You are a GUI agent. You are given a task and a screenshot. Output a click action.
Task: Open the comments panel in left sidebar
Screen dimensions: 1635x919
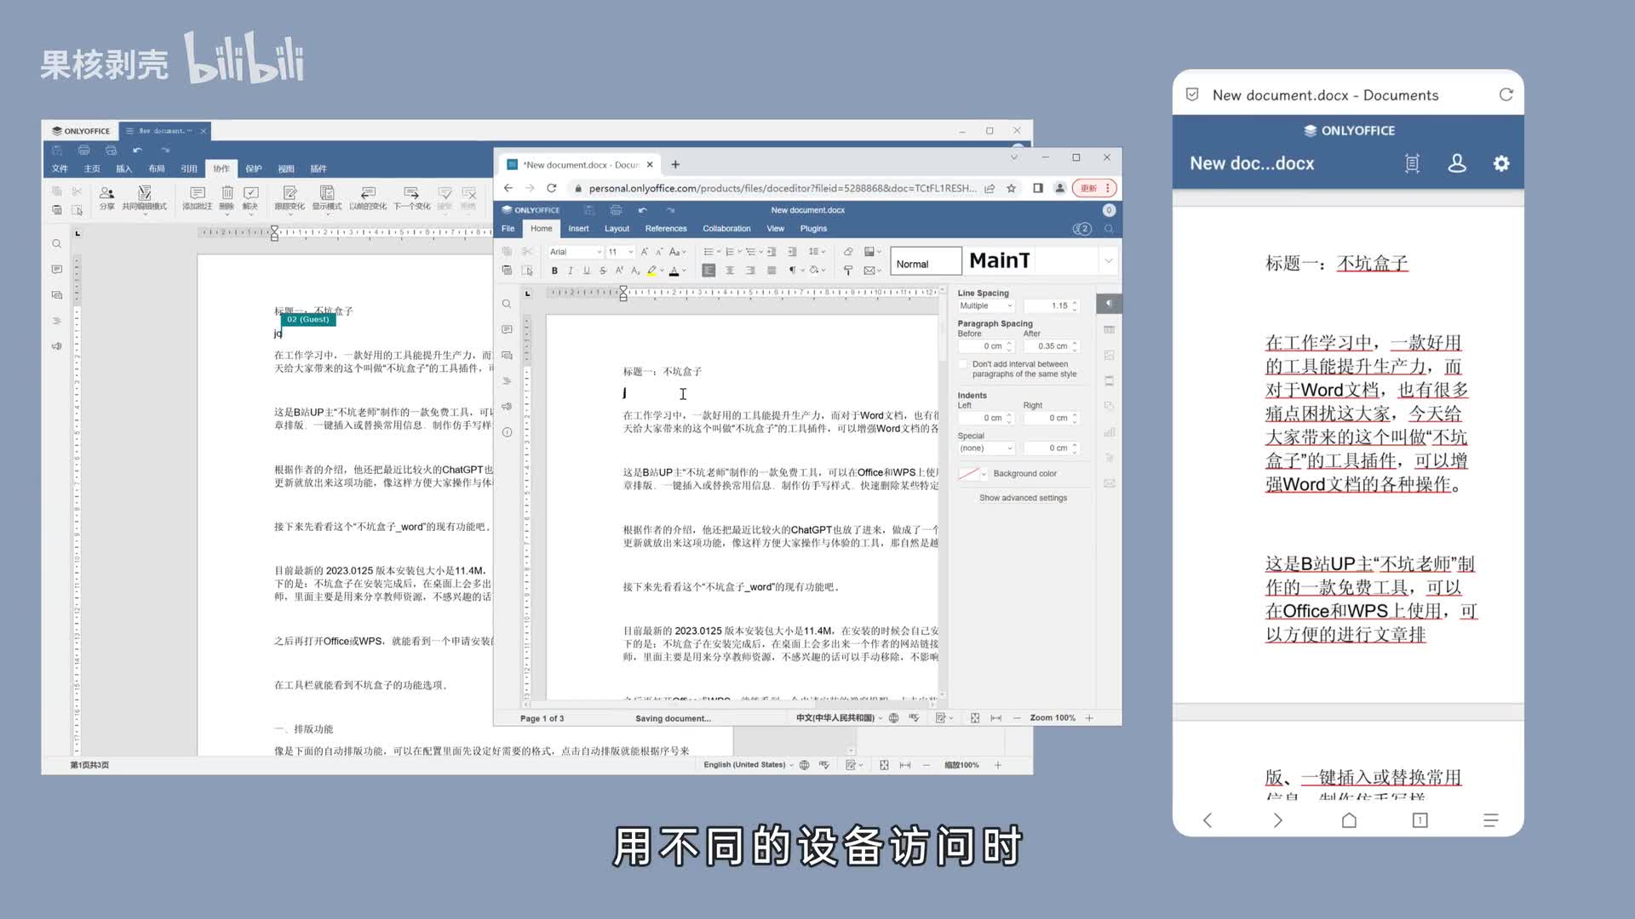coord(507,329)
